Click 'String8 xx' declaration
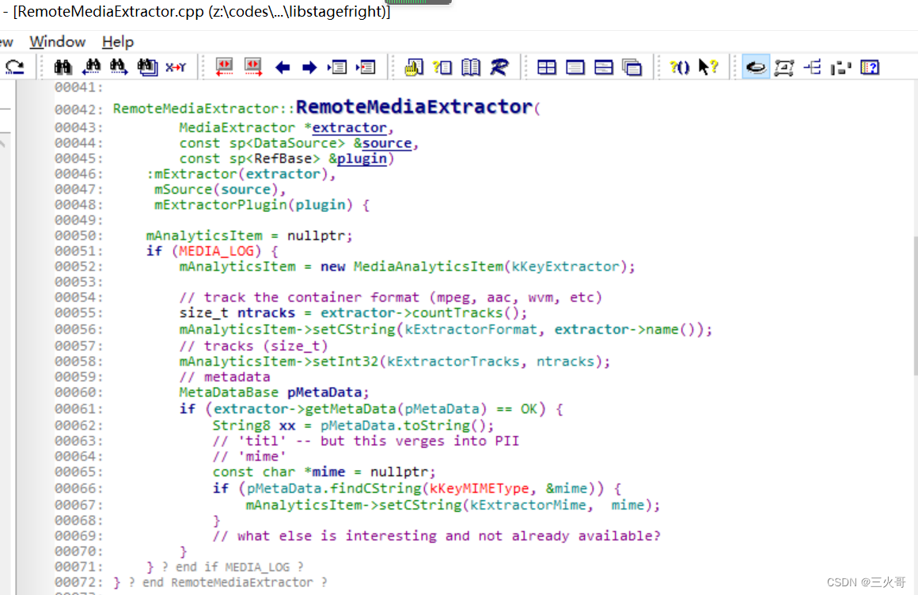 coord(253,425)
